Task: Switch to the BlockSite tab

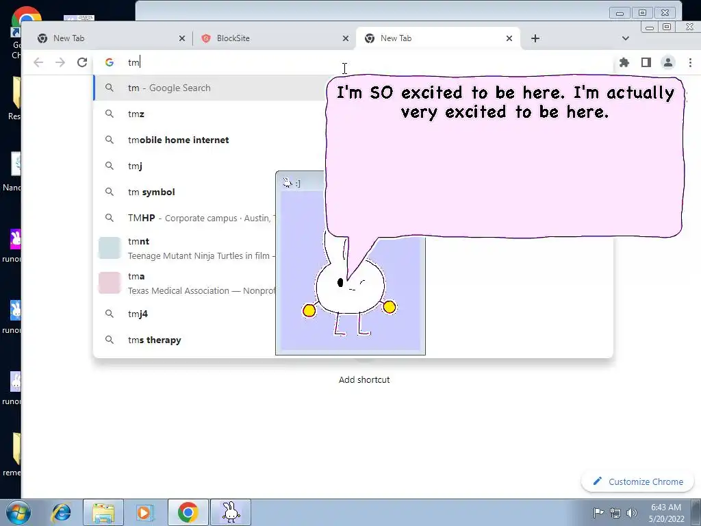Action: (x=274, y=38)
